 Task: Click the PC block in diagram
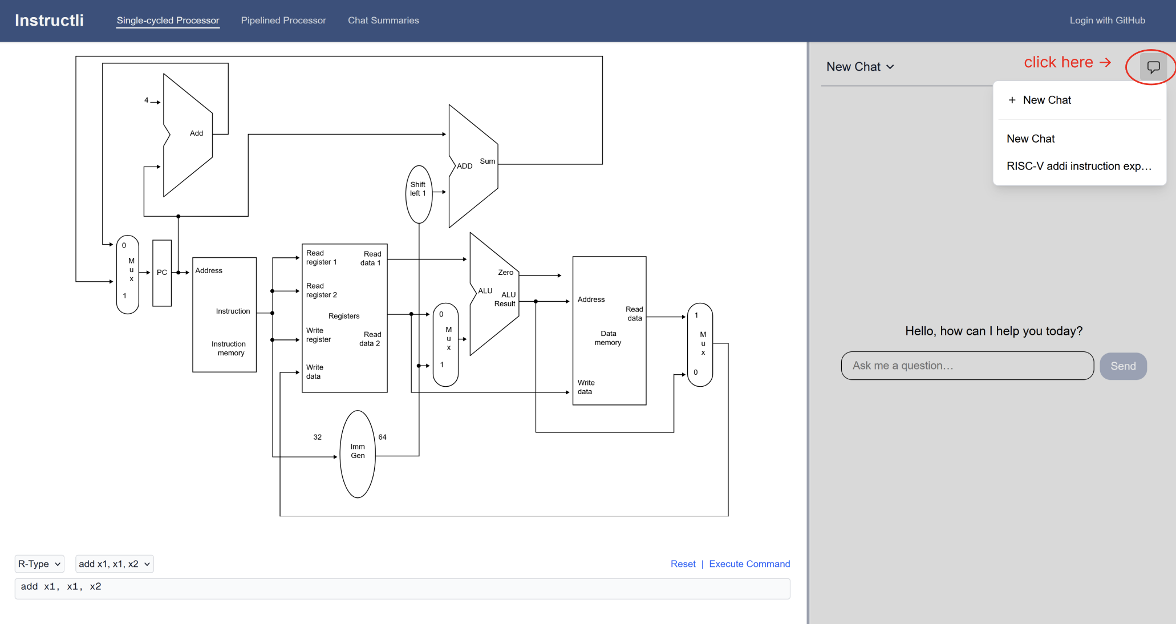(x=162, y=273)
